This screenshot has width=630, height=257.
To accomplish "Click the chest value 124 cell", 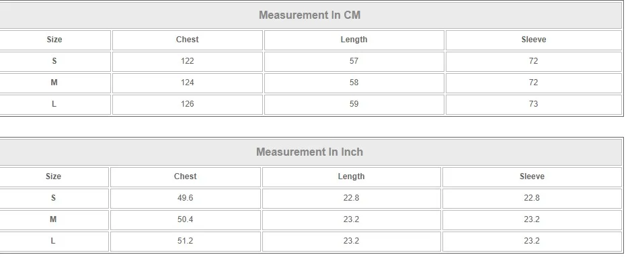I will tap(187, 83).
